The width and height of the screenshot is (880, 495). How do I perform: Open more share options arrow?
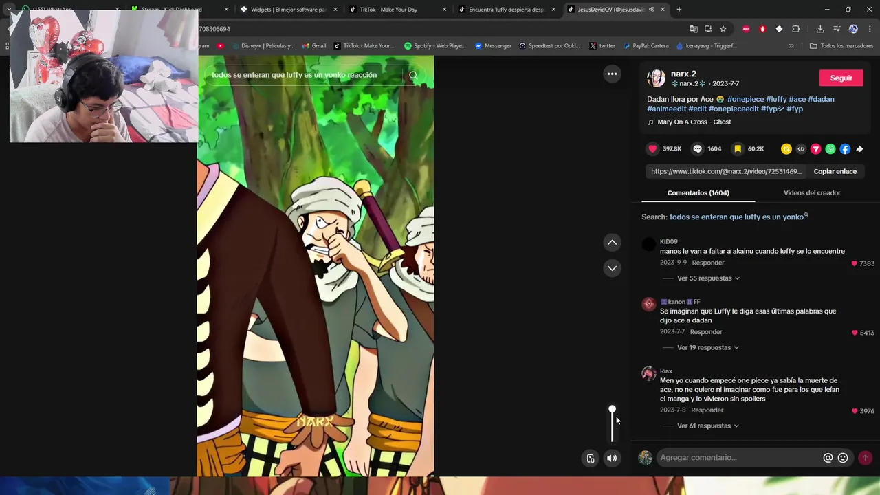[859, 149]
